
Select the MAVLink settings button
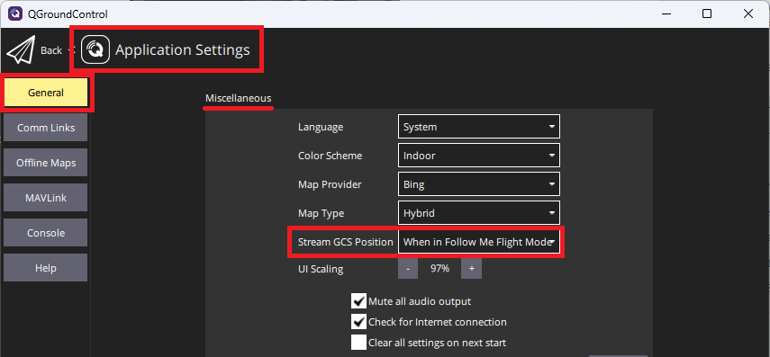pyautogui.click(x=46, y=198)
